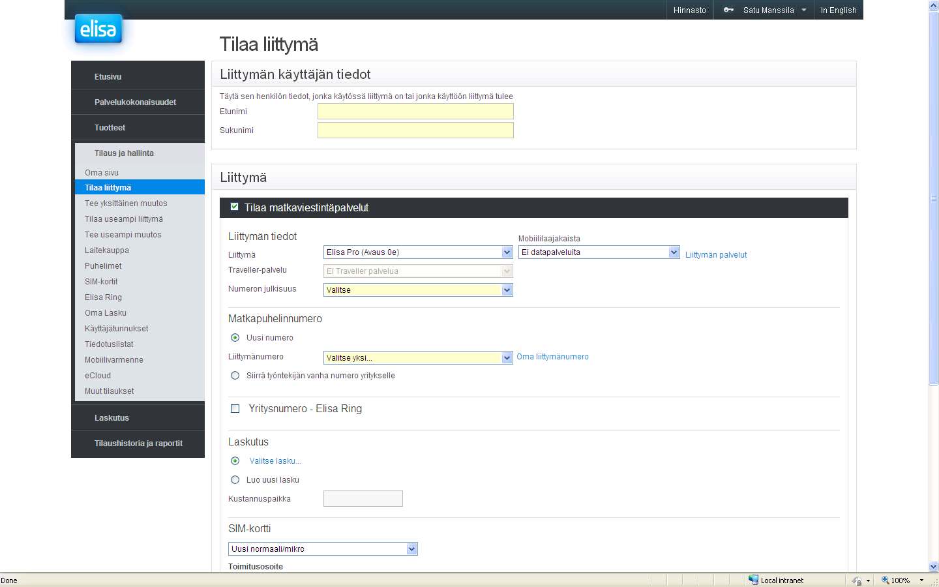Open Etusivu in the side menu
Viewport: 939px width, 587px height.
pyautogui.click(x=108, y=76)
